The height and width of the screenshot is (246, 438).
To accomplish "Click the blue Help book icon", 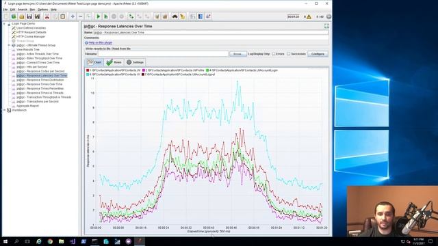I will coord(201,16).
